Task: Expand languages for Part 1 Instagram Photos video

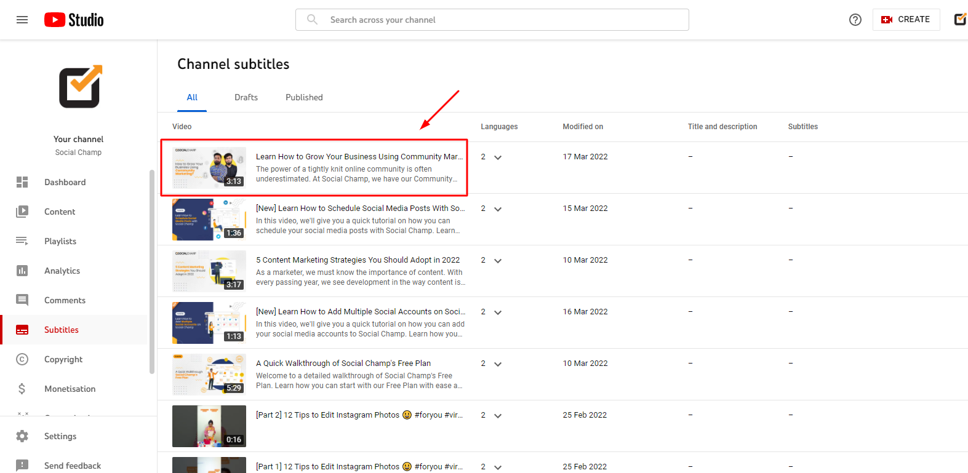Action: 498,467
